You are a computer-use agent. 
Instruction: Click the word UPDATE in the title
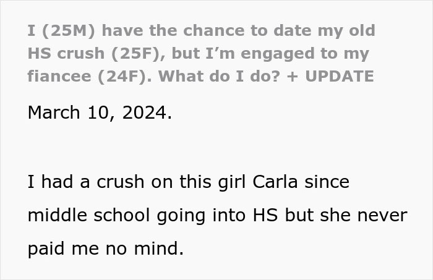[x=340, y=76]
